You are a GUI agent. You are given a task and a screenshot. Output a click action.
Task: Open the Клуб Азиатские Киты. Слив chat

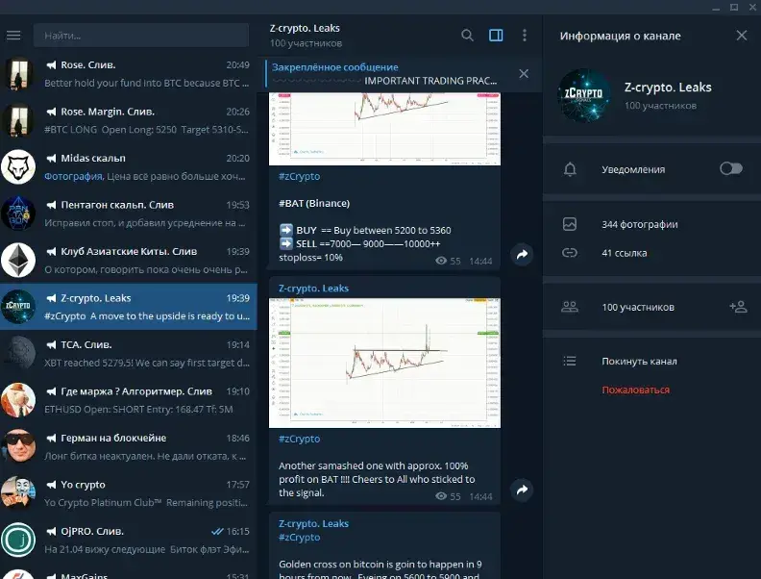tap(129, 260)
